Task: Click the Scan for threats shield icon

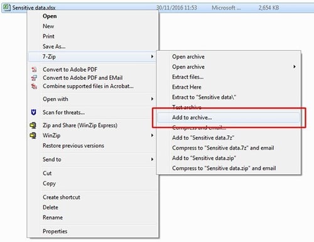Action: [33, 113]
